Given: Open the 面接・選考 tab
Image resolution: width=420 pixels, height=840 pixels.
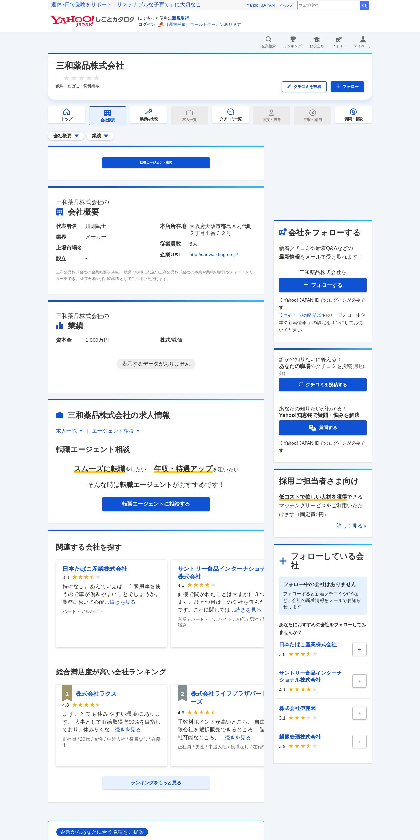Looking at the screenshot, I should (271, 115).
